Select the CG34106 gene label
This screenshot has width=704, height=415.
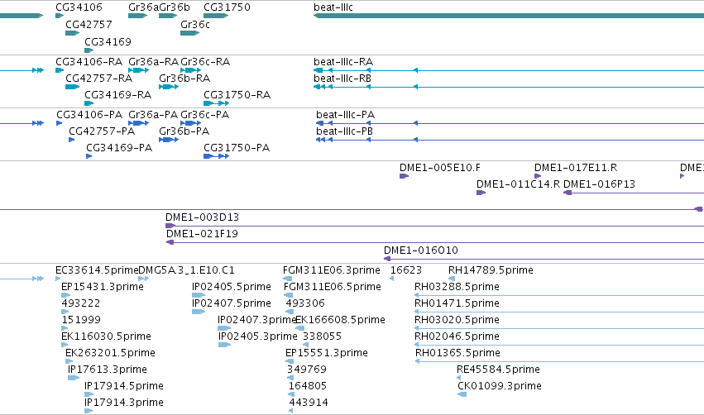pyautogui.click(x=79, y=7)
